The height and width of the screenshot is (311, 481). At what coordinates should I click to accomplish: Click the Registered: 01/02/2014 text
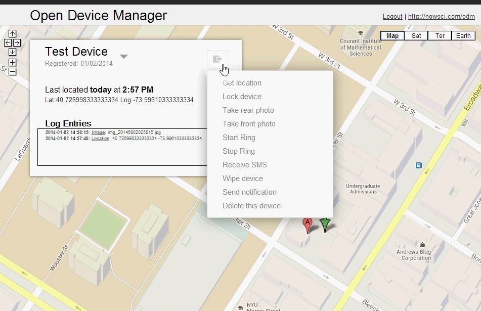pos(79,64)
